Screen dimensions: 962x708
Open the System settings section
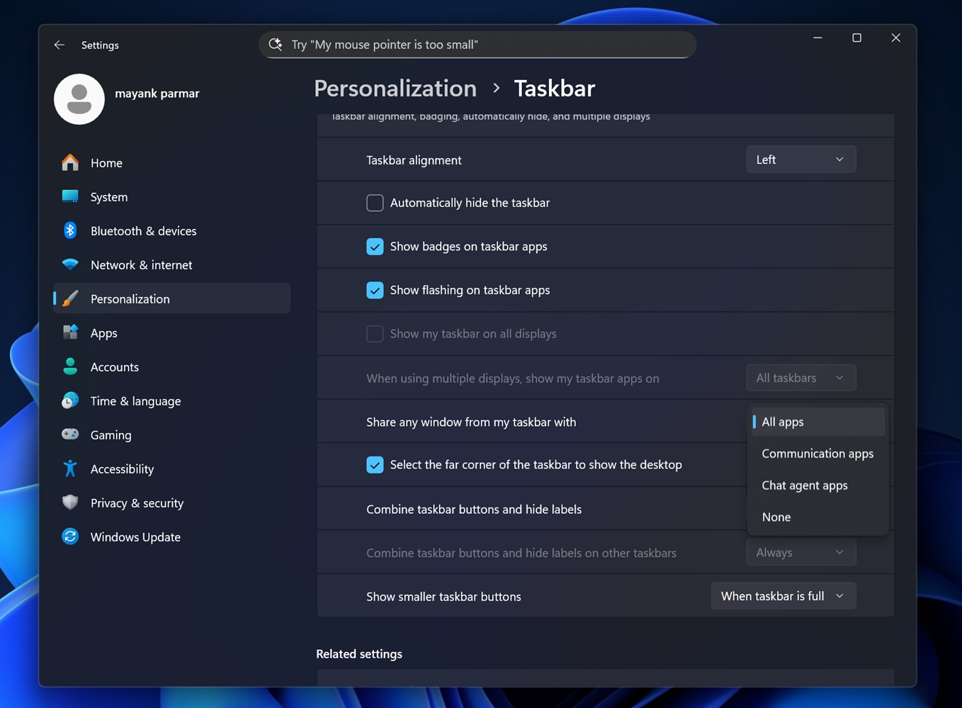[70, 197]
